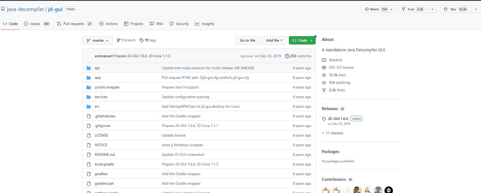
Task: Star the jd-gui repository
Action: (x=456, y=9)
